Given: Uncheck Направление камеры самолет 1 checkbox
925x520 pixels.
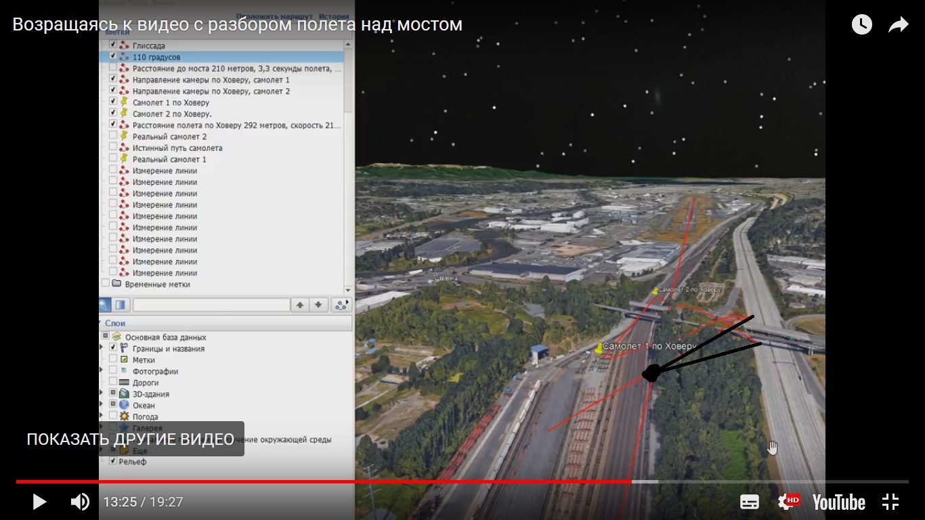Looking at the screenshot, I should click(x=113, y=80).
